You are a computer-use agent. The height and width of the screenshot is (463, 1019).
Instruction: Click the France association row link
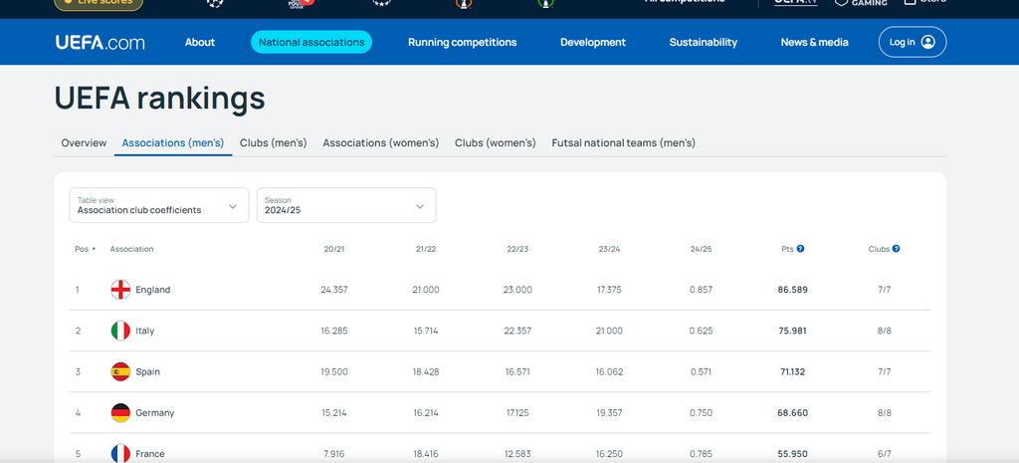[x=152, y=454]
